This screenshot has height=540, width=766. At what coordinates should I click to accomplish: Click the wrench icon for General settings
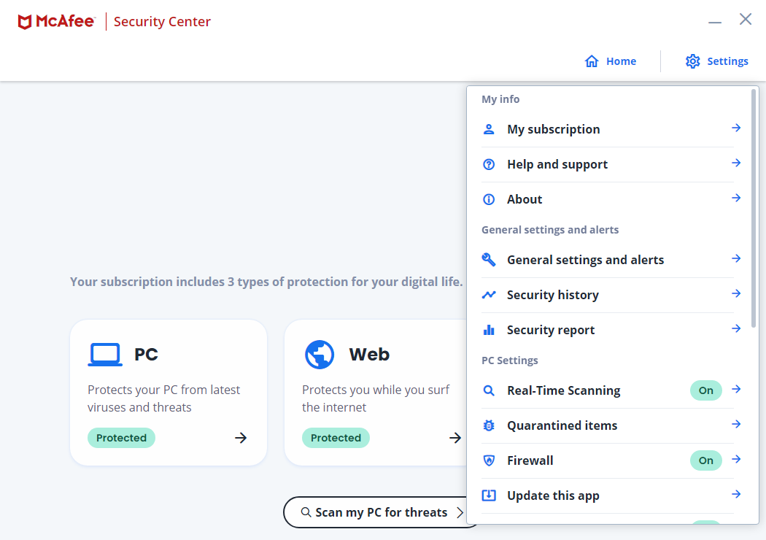coord(489,260)
